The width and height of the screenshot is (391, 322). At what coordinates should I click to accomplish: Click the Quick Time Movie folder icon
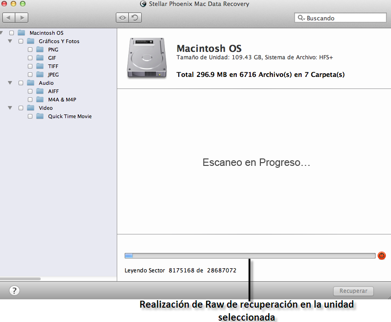point(40,116)
